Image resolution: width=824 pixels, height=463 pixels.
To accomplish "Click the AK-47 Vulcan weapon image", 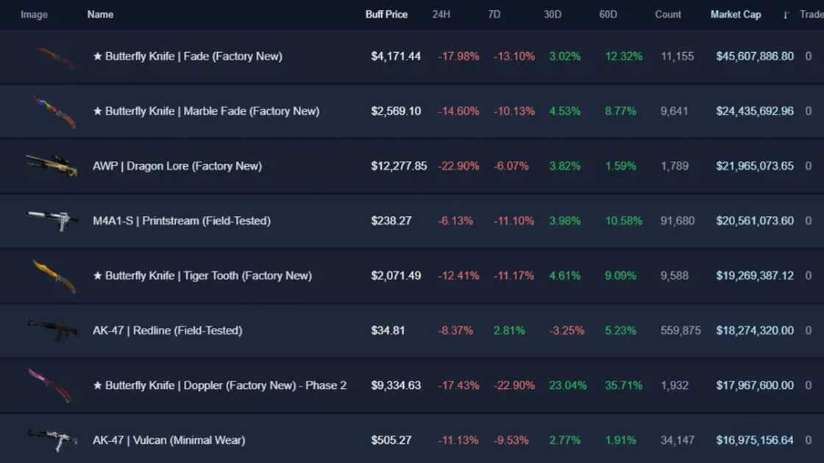I will pyautogui.click(x=52, y=440).
